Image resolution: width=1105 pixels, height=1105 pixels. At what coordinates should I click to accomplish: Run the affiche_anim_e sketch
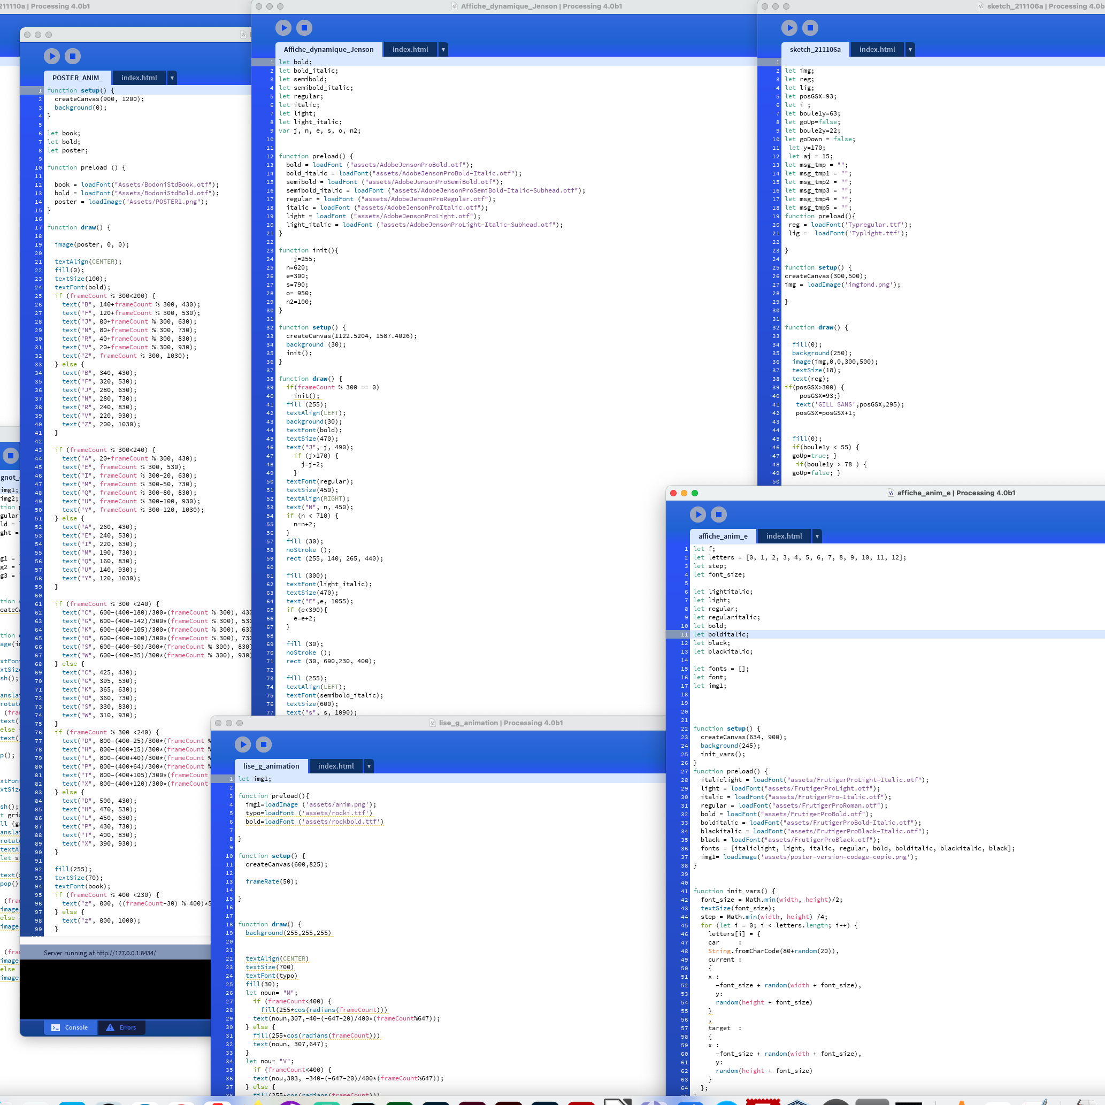point(698,514)
